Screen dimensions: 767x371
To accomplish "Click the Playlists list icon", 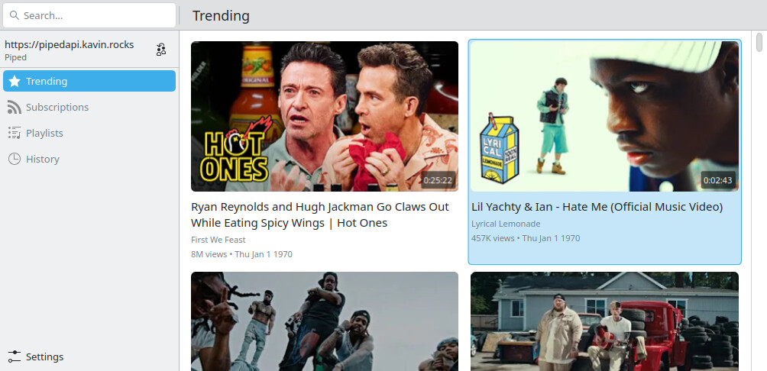I will click(x=15, y=133).
